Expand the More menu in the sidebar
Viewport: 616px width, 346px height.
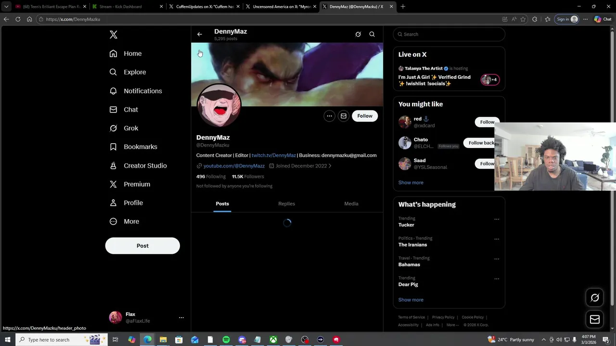coord(124,222)
